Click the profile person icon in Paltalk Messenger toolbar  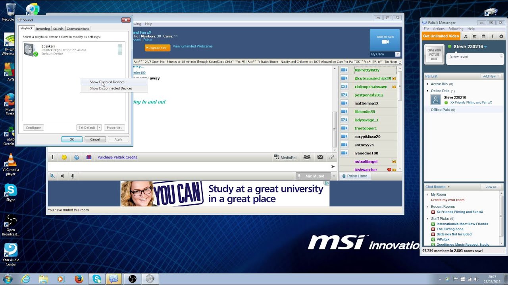point(466,36)
